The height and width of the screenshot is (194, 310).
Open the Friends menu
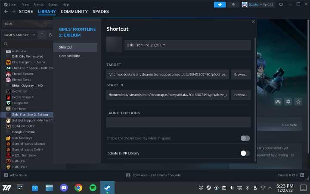click(x=38, y=4)
